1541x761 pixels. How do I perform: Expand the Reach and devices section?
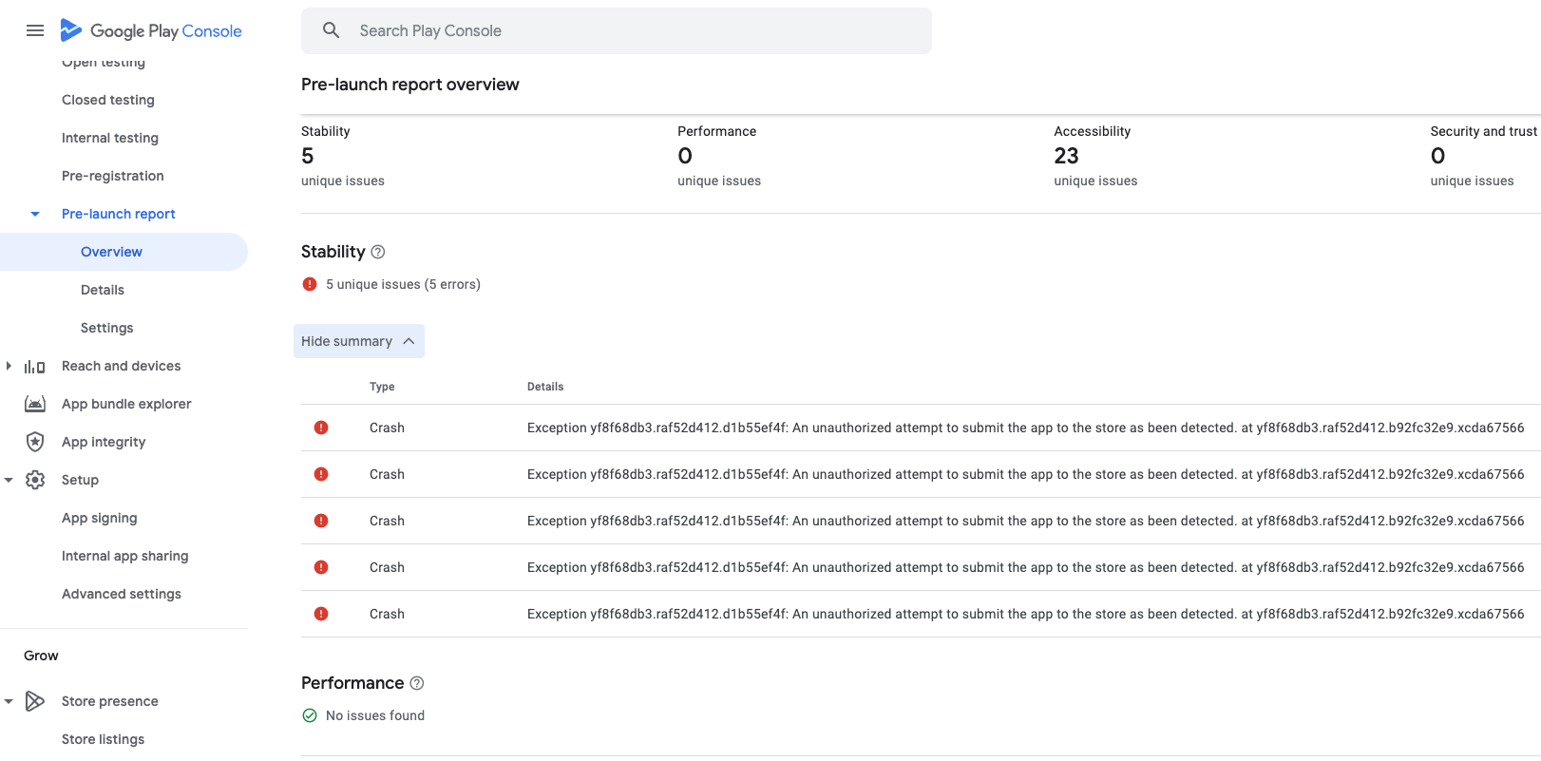(9, 366)
